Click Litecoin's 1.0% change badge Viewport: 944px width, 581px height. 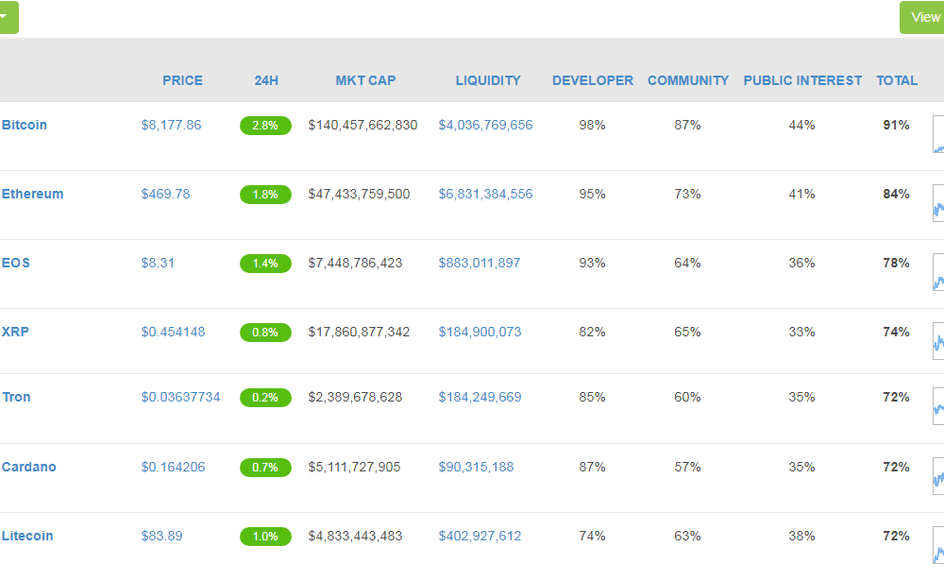click(265, 537)
